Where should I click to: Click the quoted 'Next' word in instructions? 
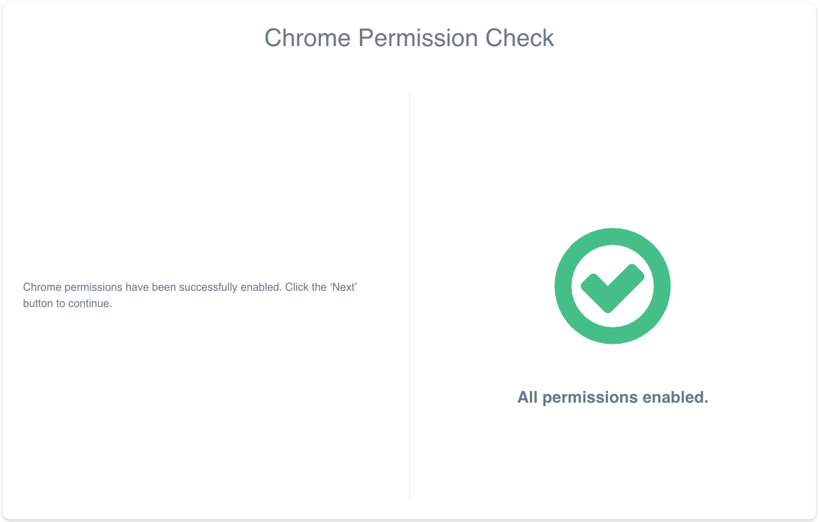[343, 287]
